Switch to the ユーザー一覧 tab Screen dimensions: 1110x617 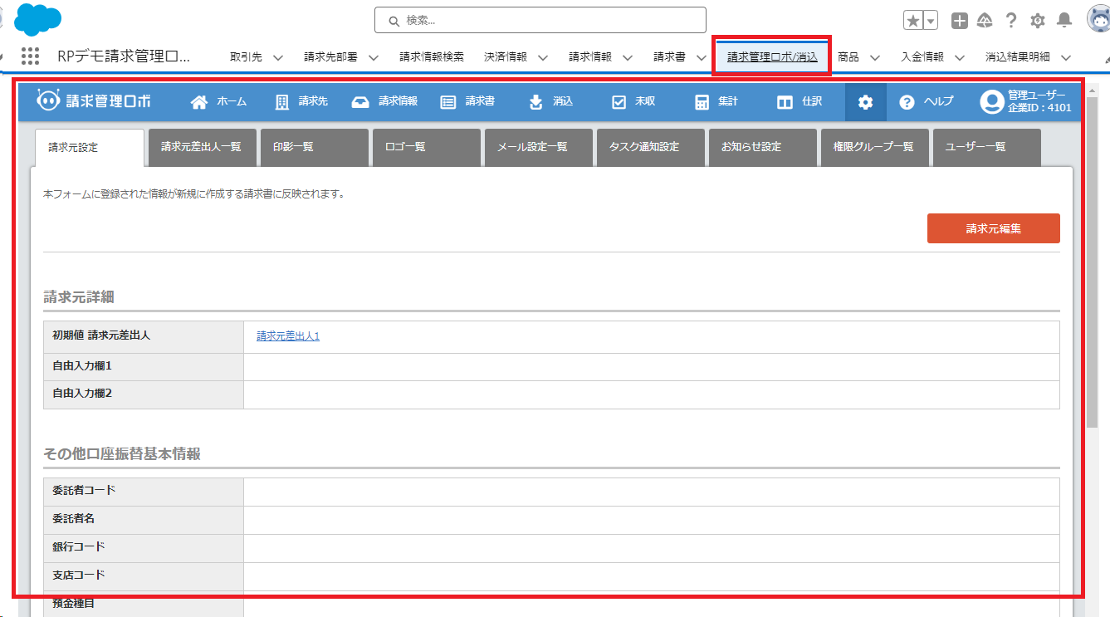986,147
